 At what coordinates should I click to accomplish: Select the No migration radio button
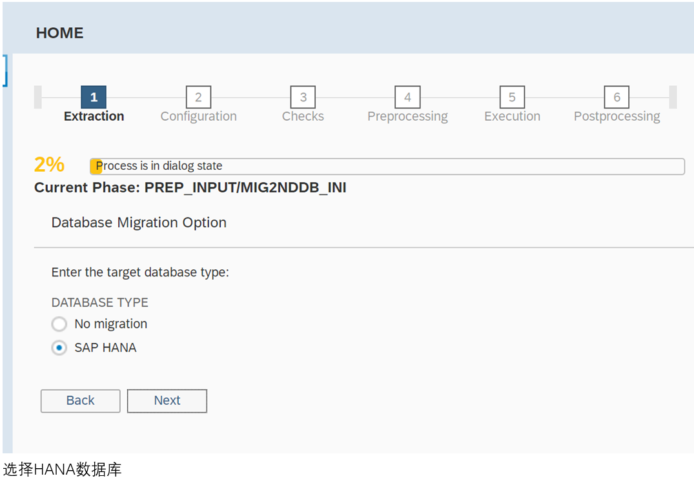point(59,324)
